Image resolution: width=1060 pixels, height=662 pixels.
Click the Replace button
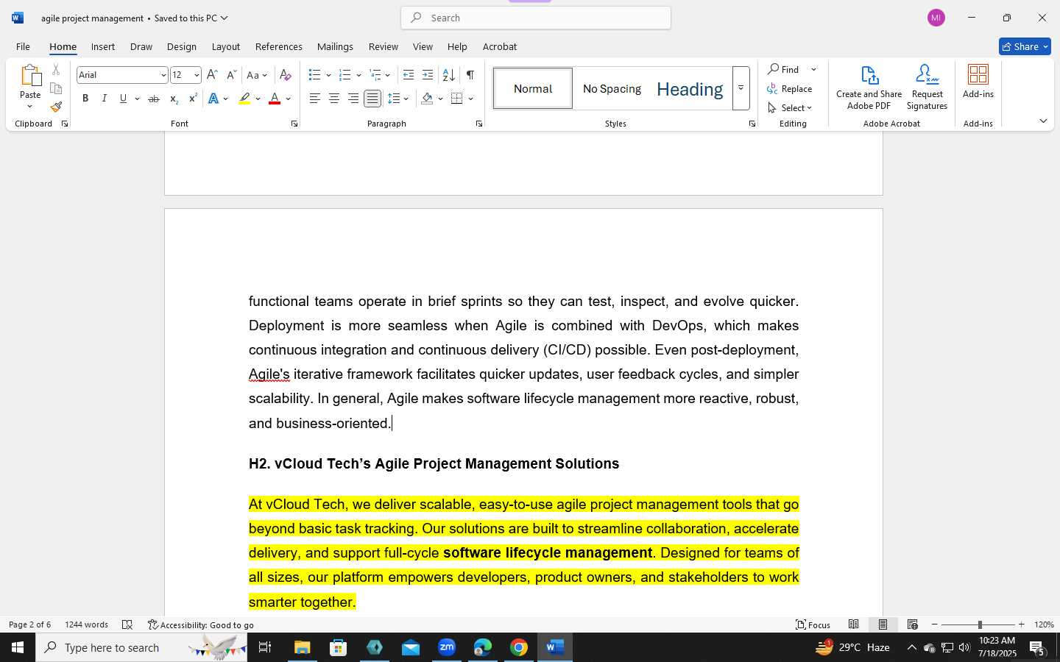coord(790,88)
